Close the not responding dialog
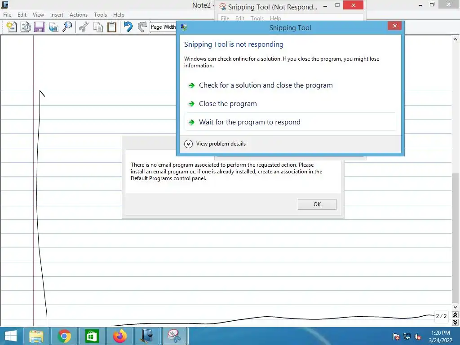The width and height of the screenshot is (460, 345). (x=394, y=26)
